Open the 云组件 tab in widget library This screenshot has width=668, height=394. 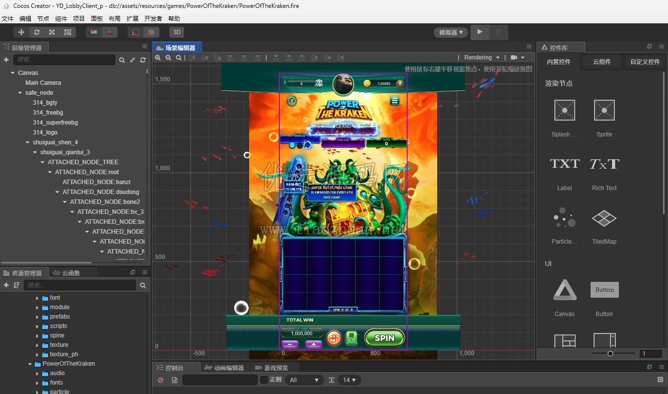click(x=601, y=62)
